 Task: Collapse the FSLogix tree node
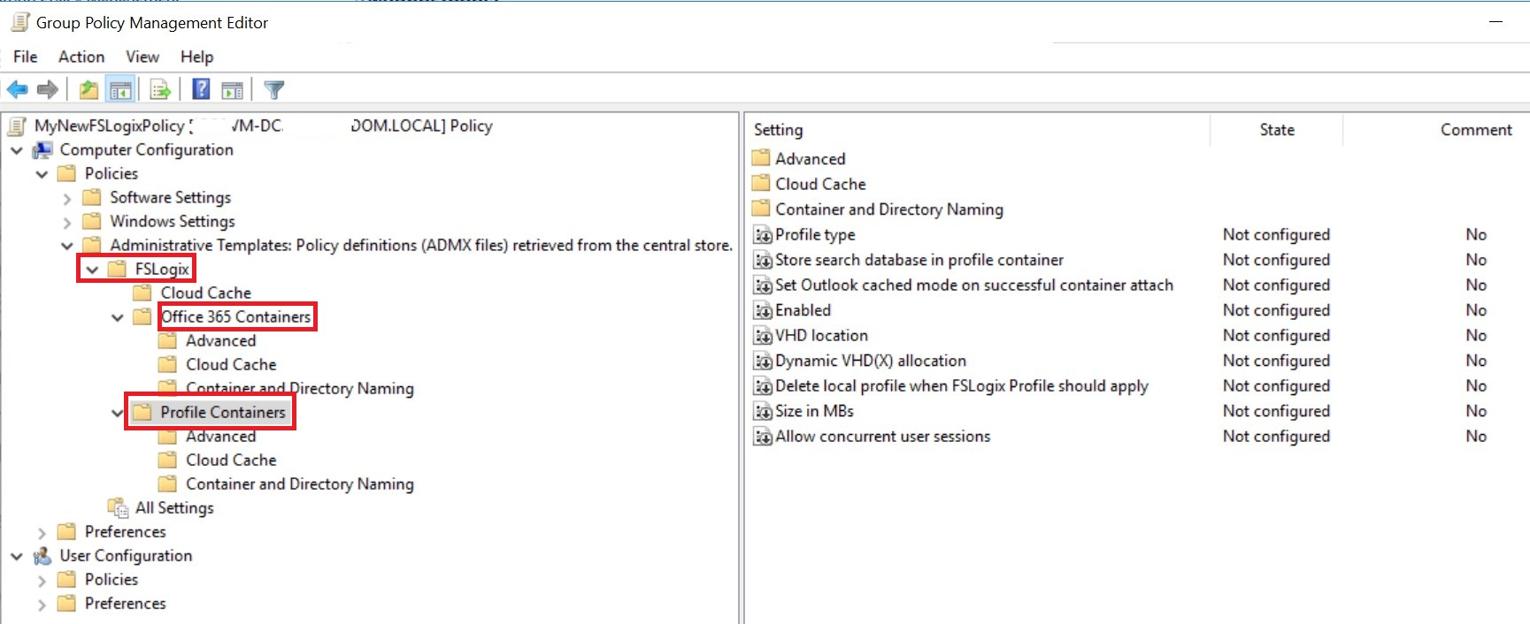point(92,270)
